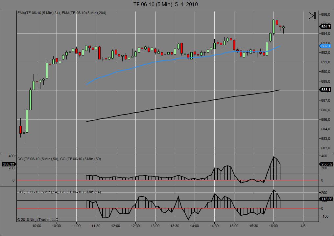Image resolution: width=334 pixels, height=236 pixels.
Task: Click the CCI 14 panel indicator label
Action: (x=59, y=192)
